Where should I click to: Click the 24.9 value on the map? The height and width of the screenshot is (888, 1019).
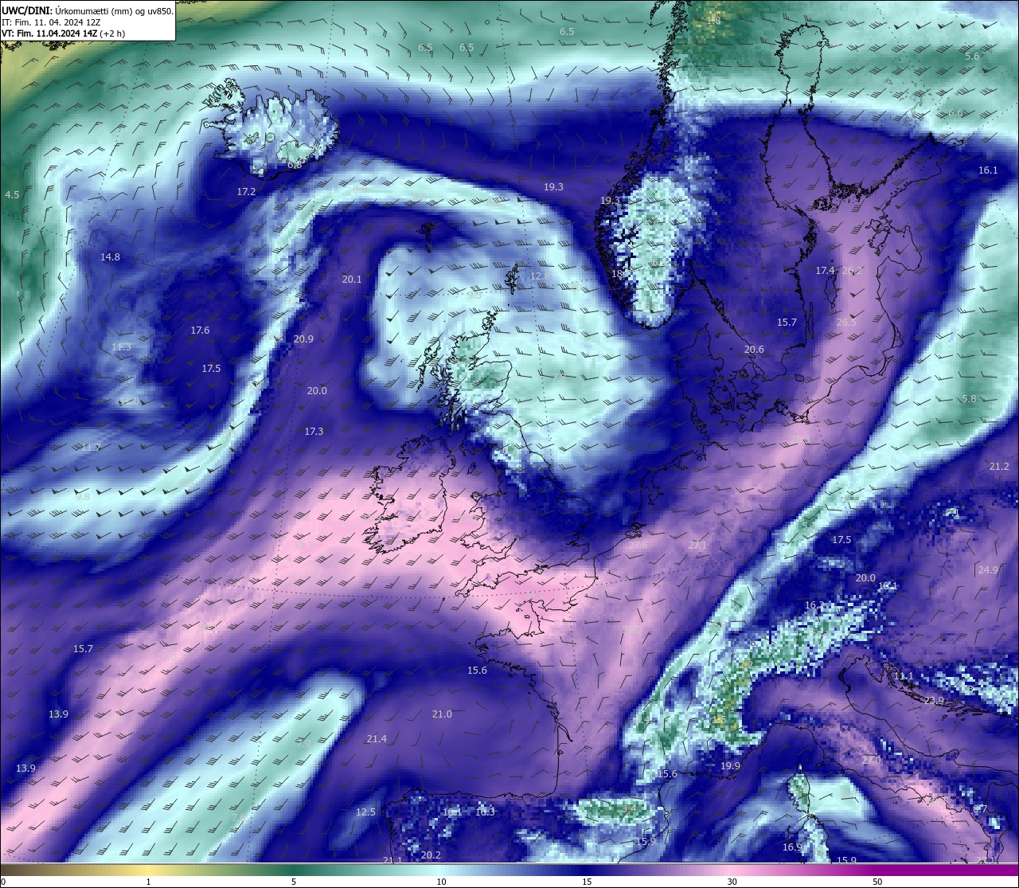pos(988,570)
